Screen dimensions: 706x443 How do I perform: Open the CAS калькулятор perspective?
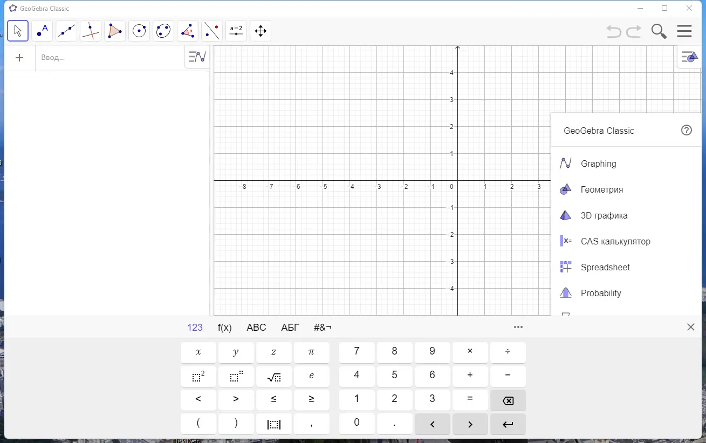[x=626, y=241]
